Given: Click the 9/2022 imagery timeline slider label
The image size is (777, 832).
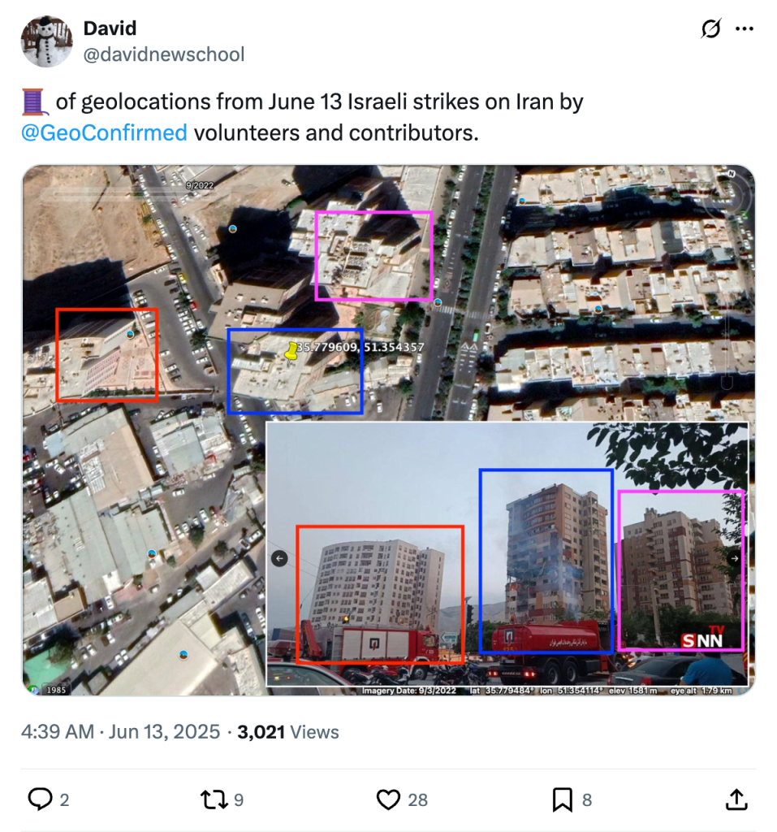Looking at the screenshot, I should point(200,185).
